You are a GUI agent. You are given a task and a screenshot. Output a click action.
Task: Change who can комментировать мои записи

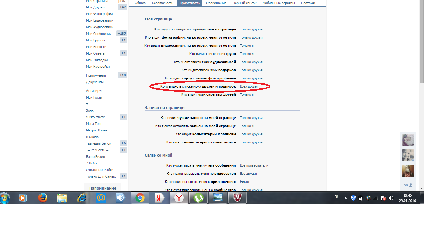pos(251,142)
